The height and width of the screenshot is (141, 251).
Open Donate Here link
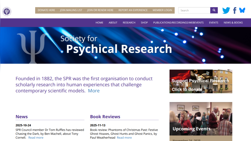click(46, 10)
